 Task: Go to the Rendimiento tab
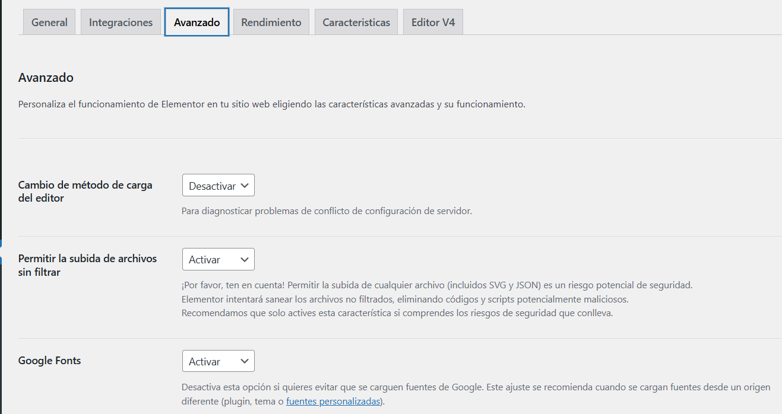tap(271, 23)
